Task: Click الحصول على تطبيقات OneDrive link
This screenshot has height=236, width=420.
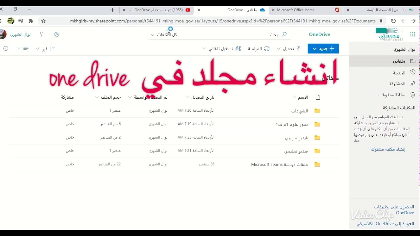Action: 394,210
